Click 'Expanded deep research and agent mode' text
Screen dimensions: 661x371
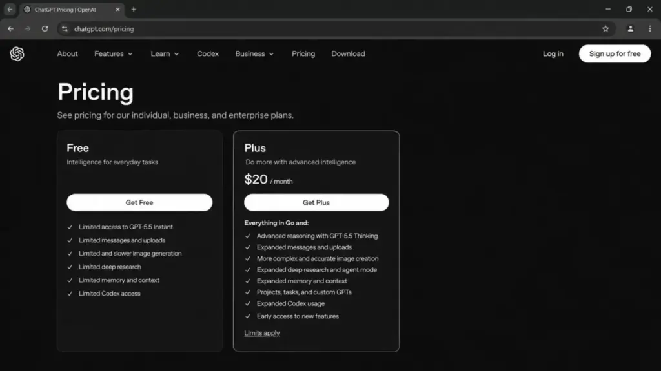pos(317,270)
